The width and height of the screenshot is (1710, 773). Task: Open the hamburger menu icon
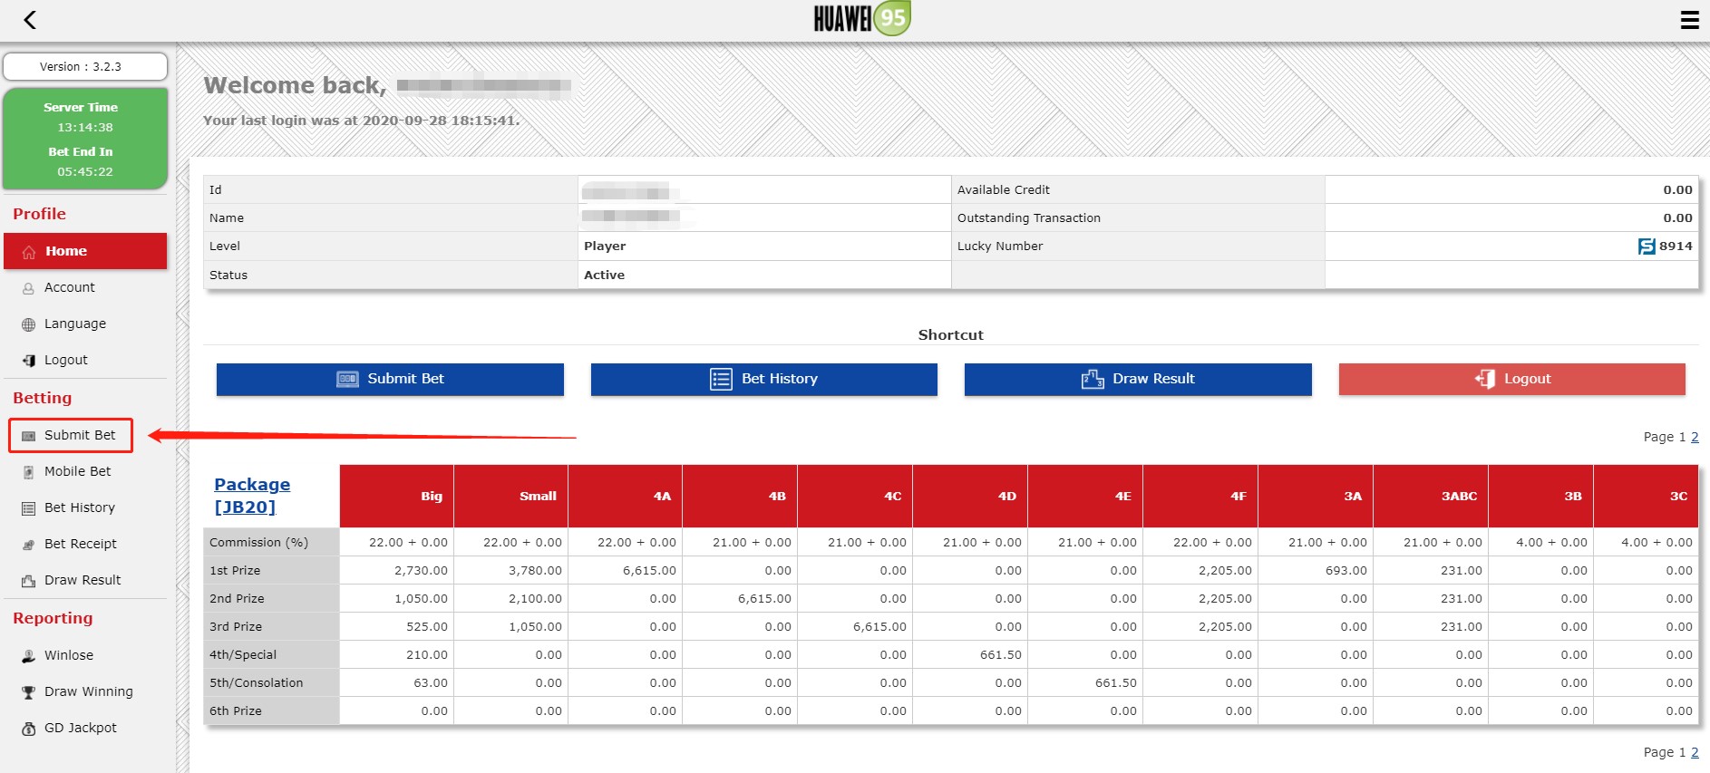click(x=1689, y=20)
